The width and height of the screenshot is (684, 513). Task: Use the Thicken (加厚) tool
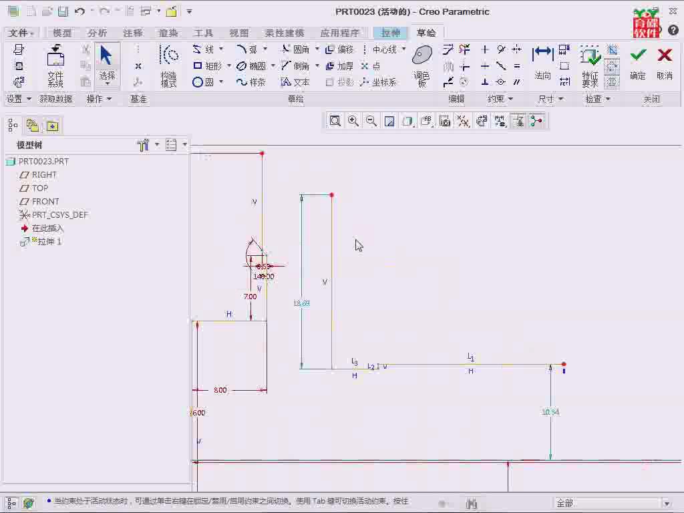[x=339, y=66]
